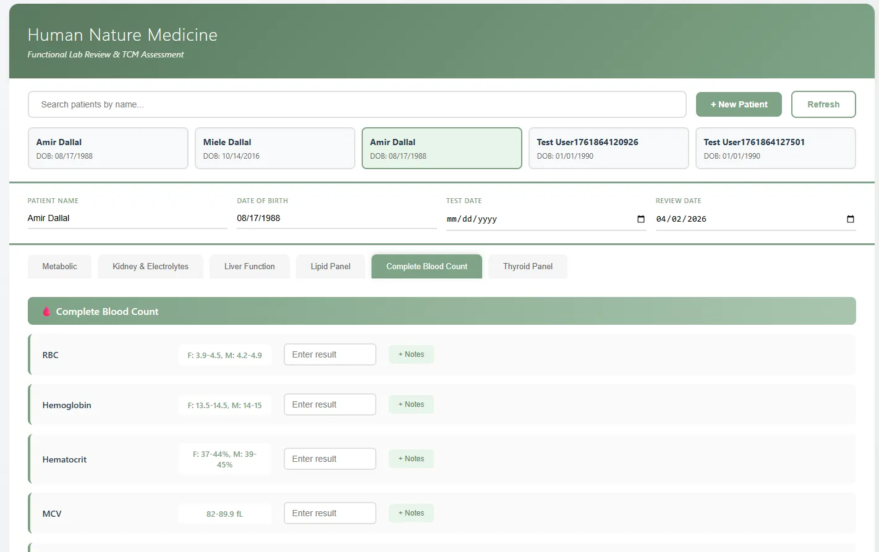Click the Complete Blood Count section header

[x=442, y=311]
